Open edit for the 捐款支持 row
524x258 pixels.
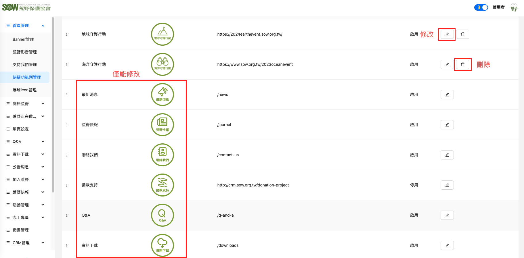(447, 185)
